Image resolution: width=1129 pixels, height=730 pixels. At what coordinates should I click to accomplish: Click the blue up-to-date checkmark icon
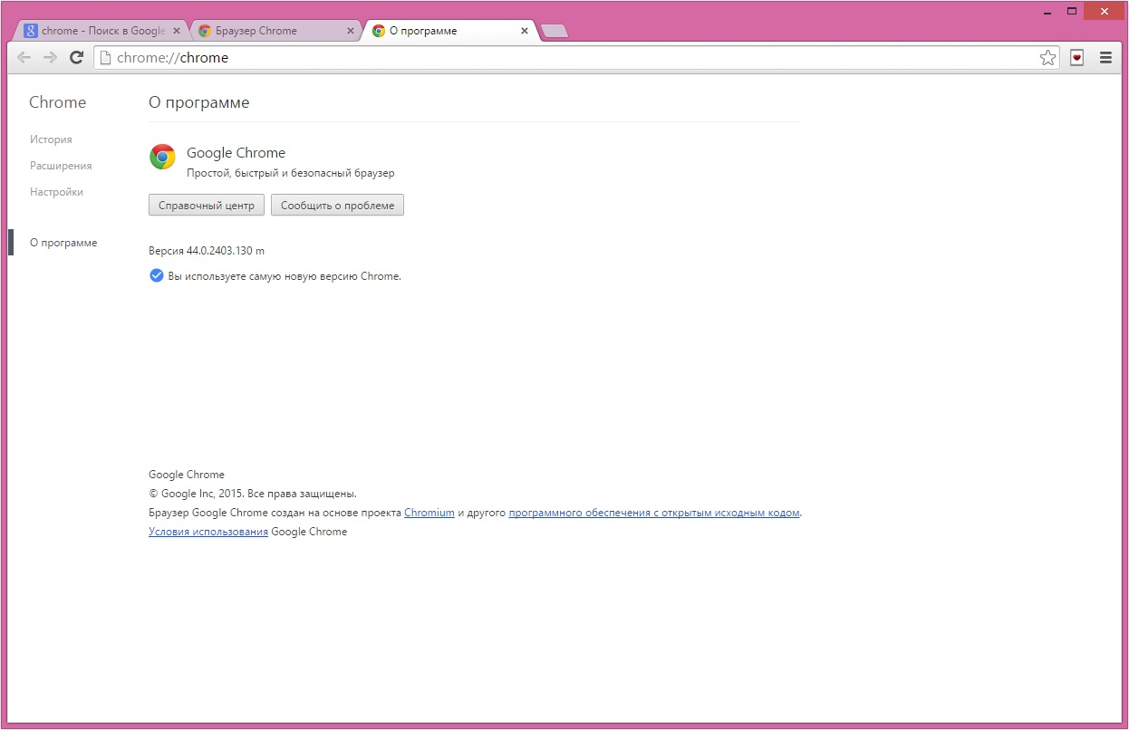[x=156, y=275]
